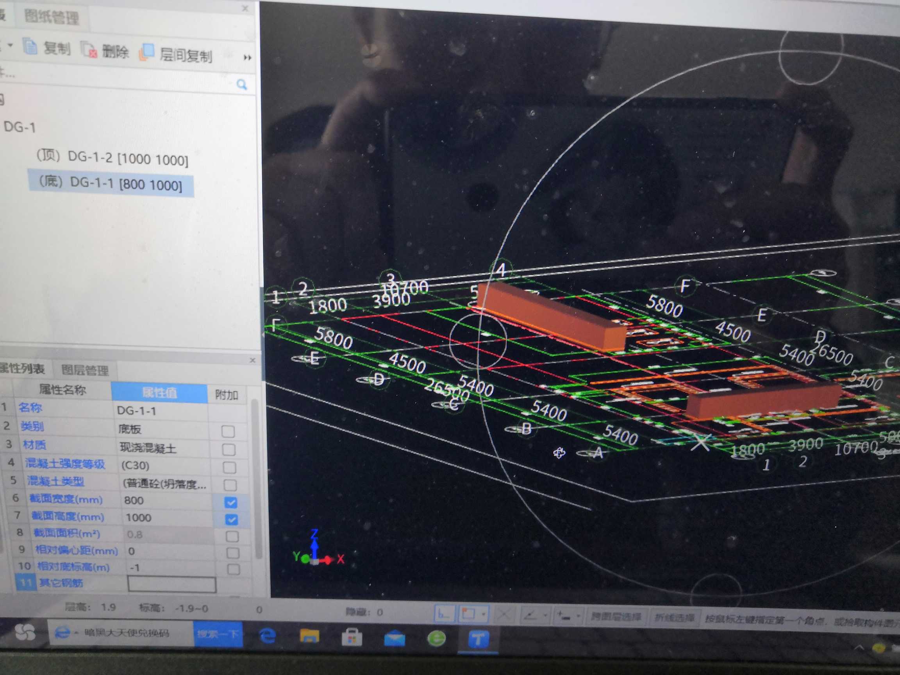Viewport: 900px width, 675px height.
Task: Select (顶) DG-1-2 [1000 1000] item
Action: [112, 158]
